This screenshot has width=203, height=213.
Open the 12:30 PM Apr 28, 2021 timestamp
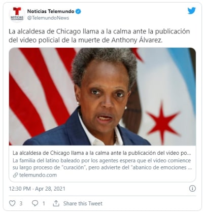(37, 189)
